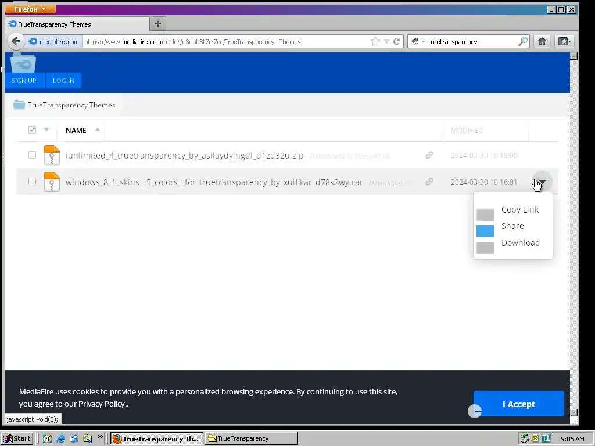Click the gray icon next to Download
The height and width of the screenshot is (446, 595).
tap(485, 247)
